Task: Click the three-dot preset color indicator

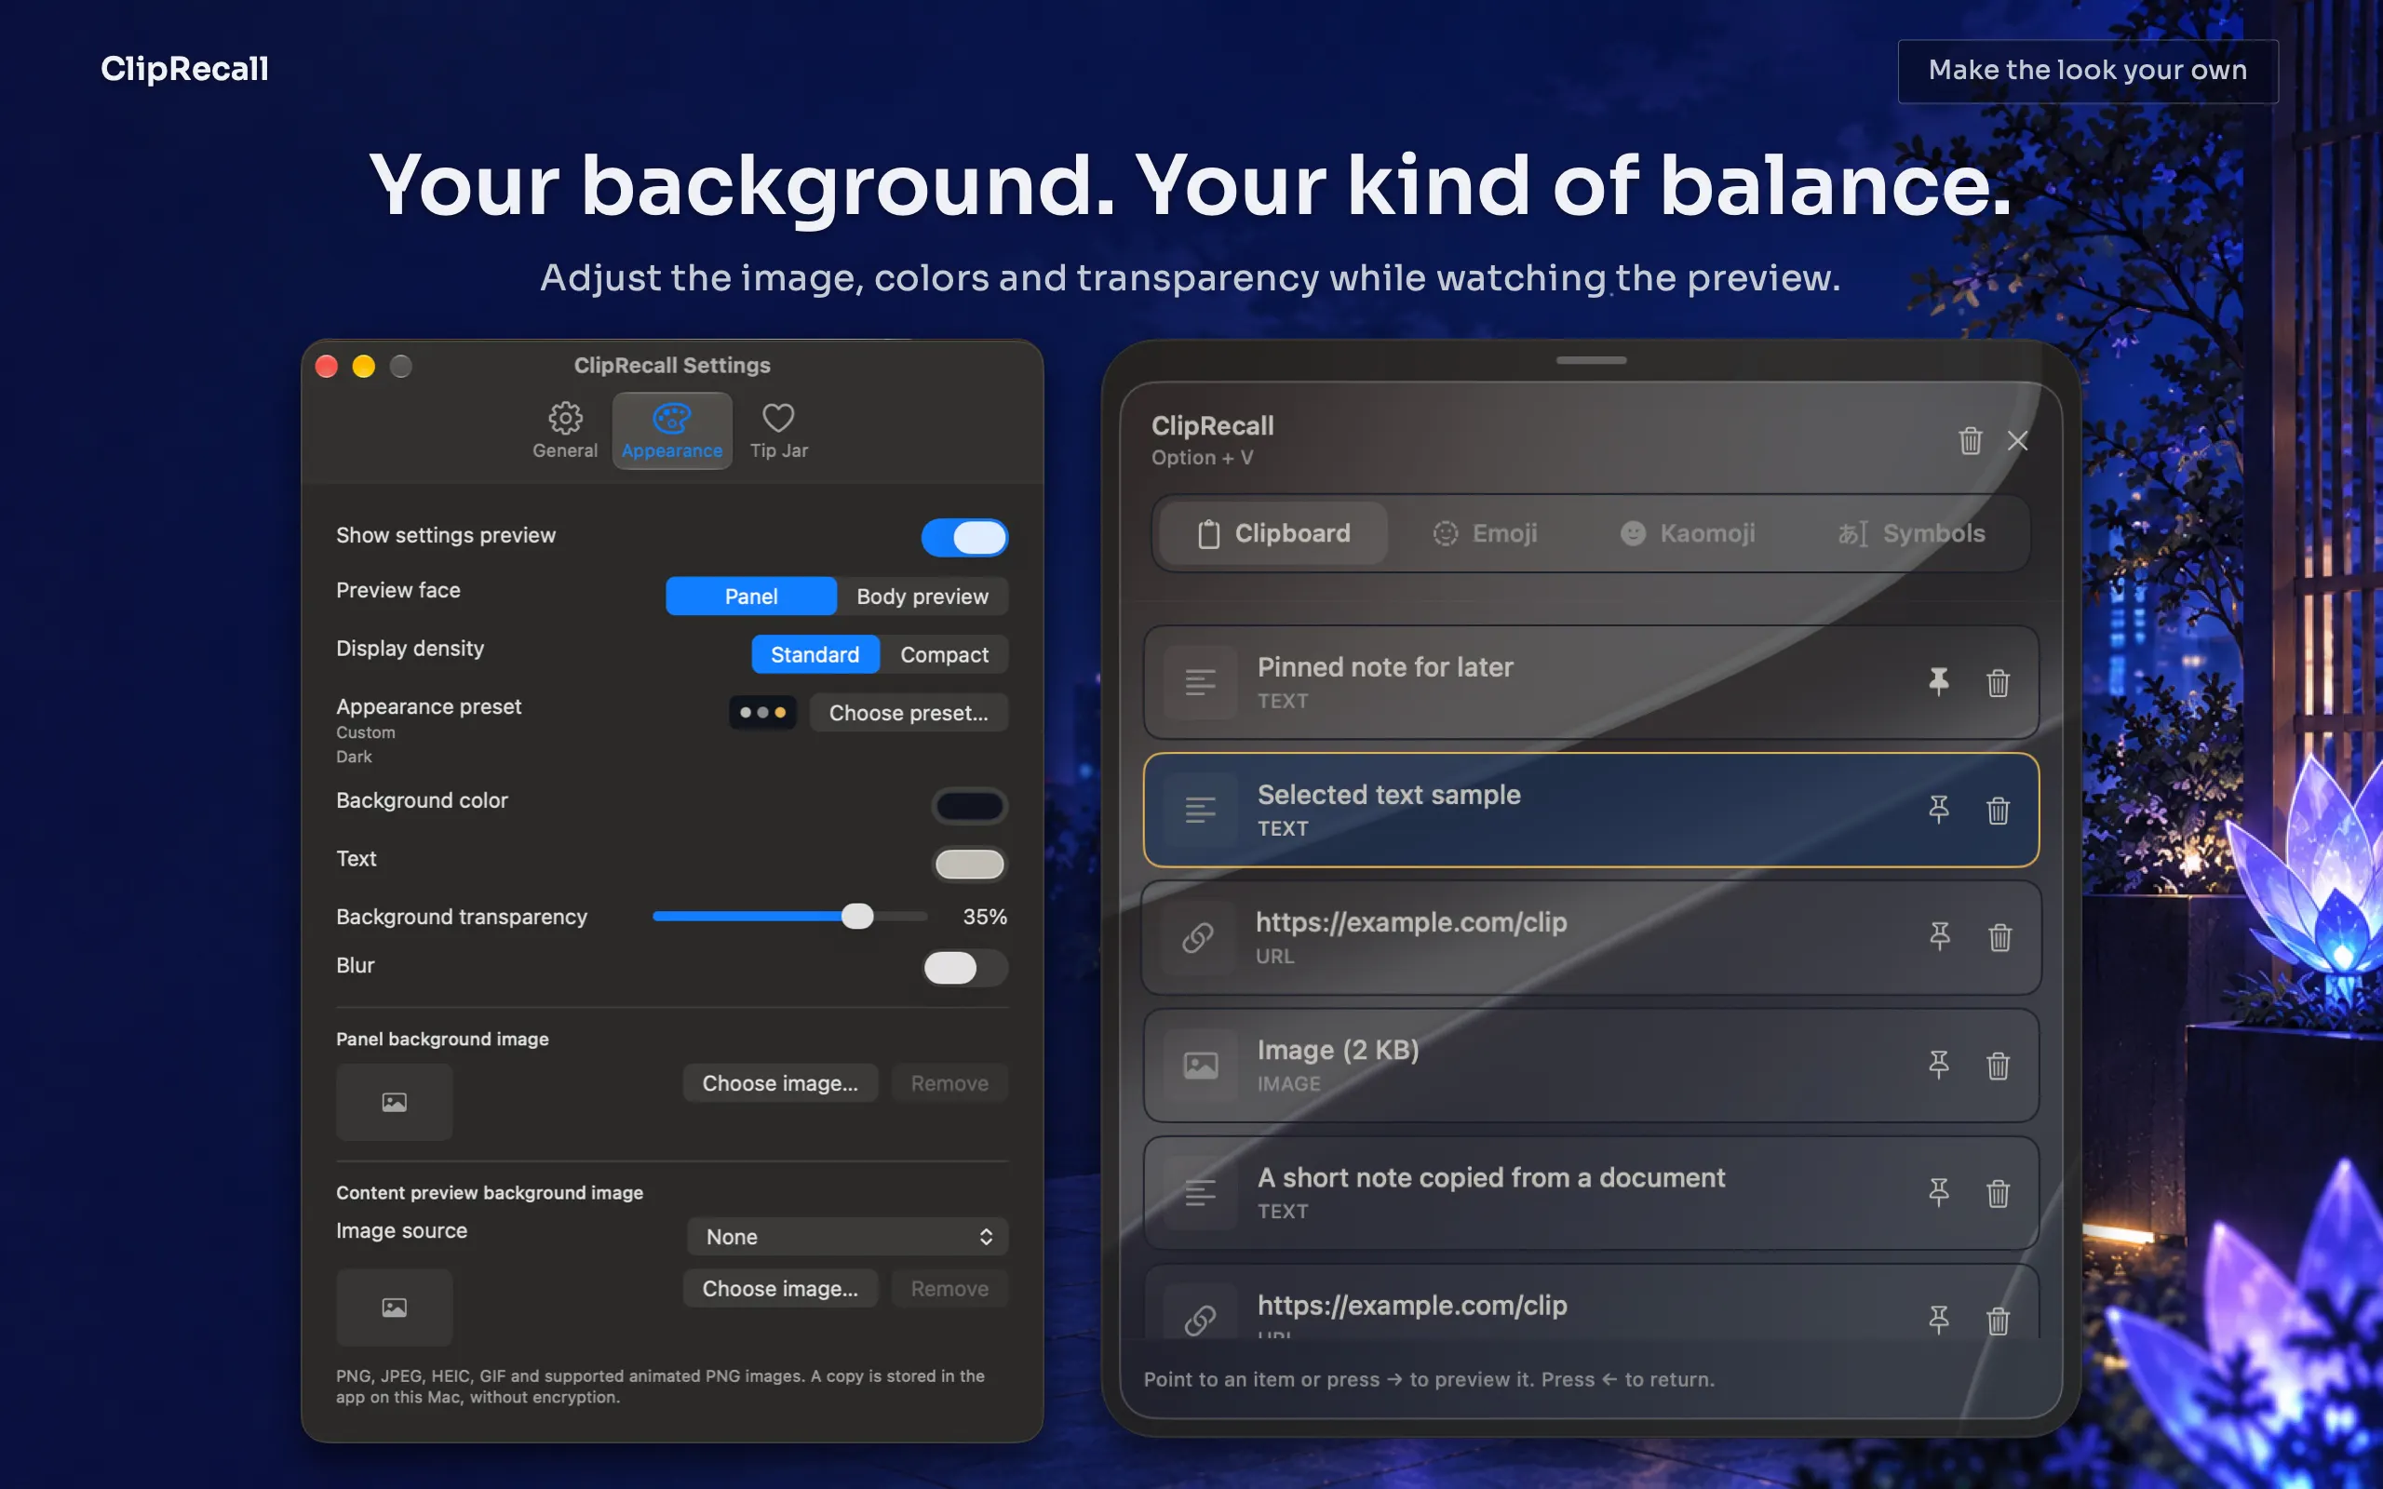Action: click(x=762, y=712)
